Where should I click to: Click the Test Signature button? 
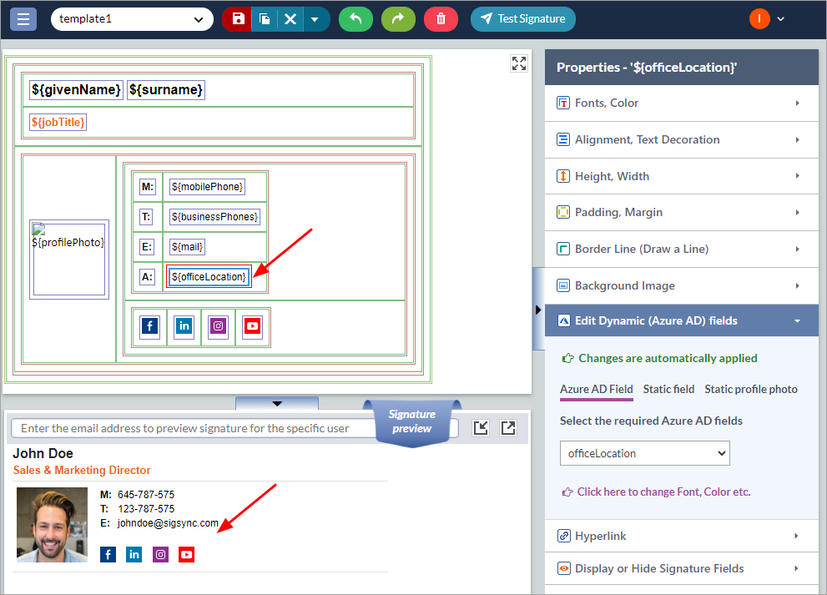(x=522, y=19)
